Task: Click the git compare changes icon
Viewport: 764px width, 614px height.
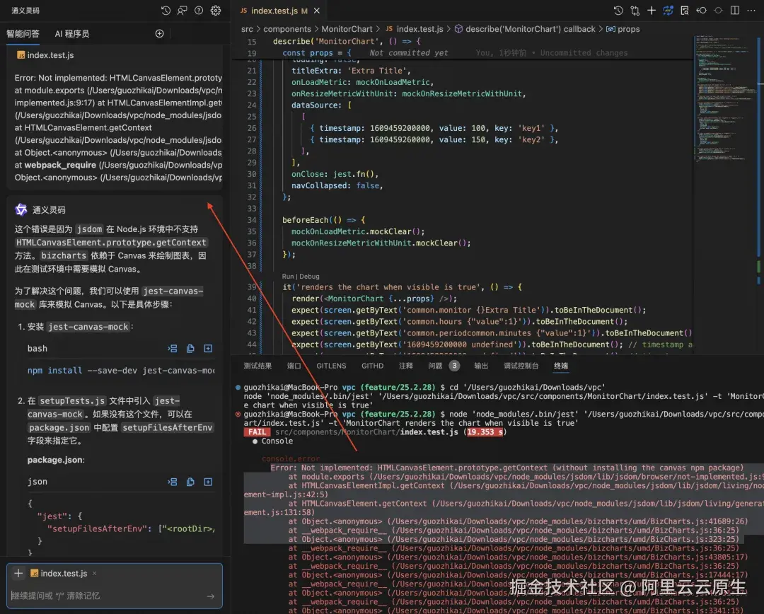Action: 635,10
